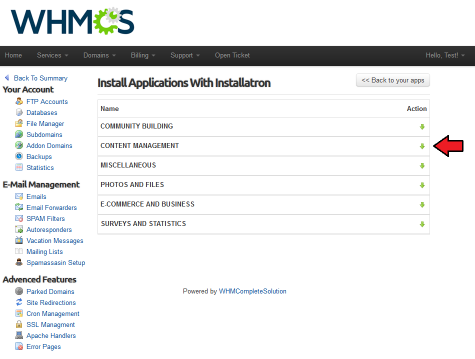Click the Apache Handlers icon
Image resolution: width=475 pixels, height=359 pixels.
[19, 335]
